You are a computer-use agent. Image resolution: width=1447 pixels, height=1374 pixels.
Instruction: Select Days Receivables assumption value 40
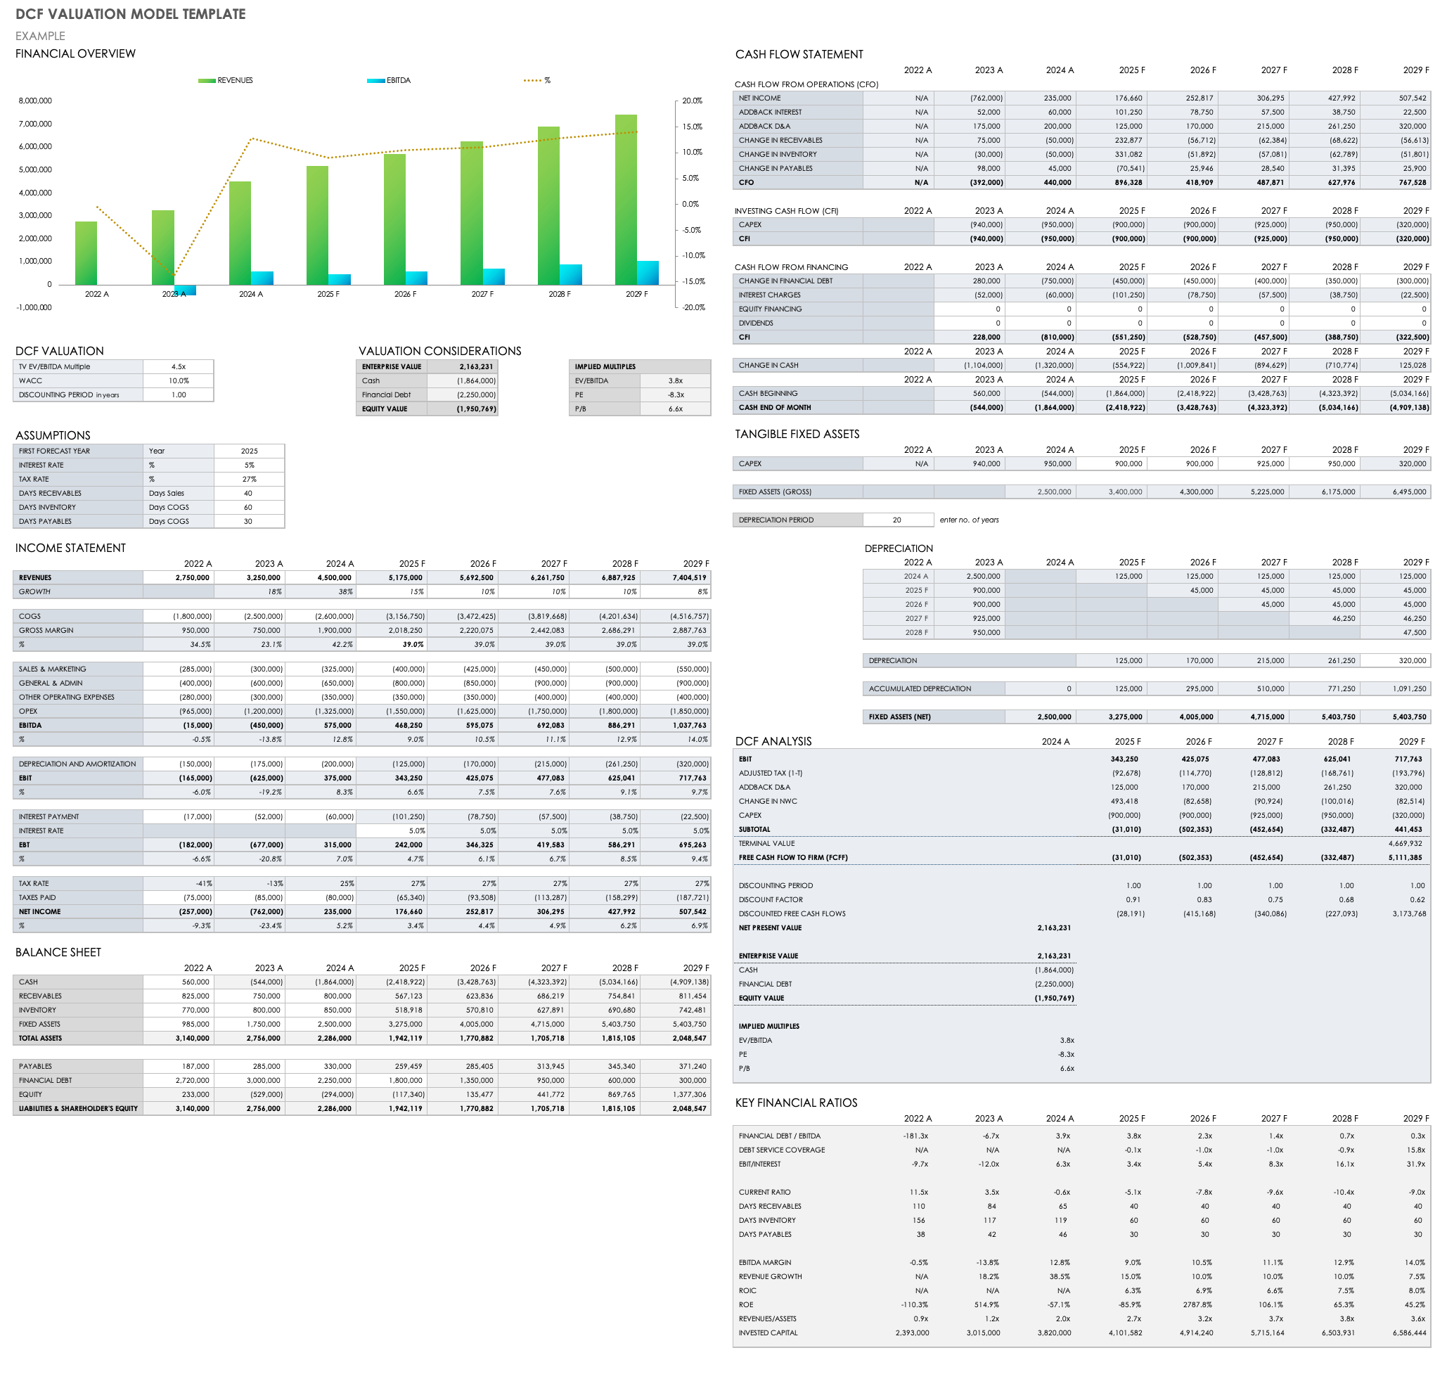click(249, 494)
